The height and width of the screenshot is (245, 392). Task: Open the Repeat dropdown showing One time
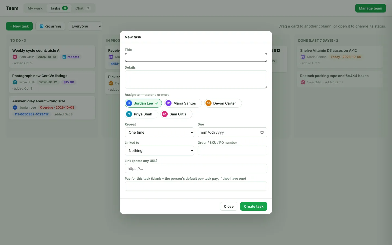click(x=160, y=132)
